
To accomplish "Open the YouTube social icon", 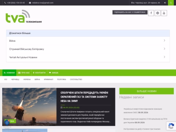I will click(164, 13).
